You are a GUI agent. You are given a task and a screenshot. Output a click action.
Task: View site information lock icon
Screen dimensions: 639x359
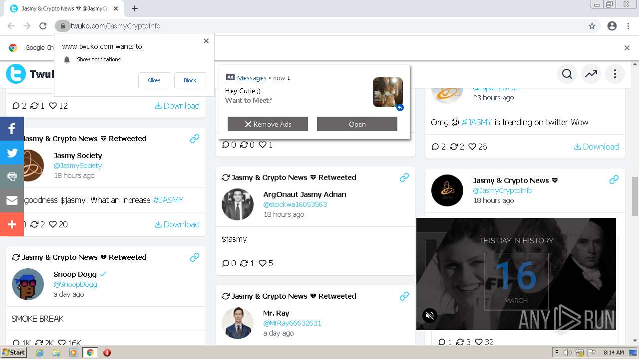[x=62, y=26]
